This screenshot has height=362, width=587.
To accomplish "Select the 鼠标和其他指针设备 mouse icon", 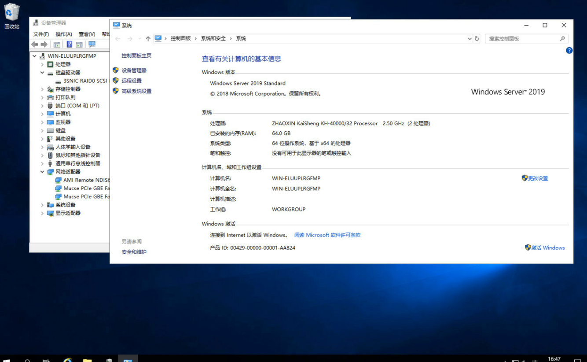I will [x=50, y=155].
